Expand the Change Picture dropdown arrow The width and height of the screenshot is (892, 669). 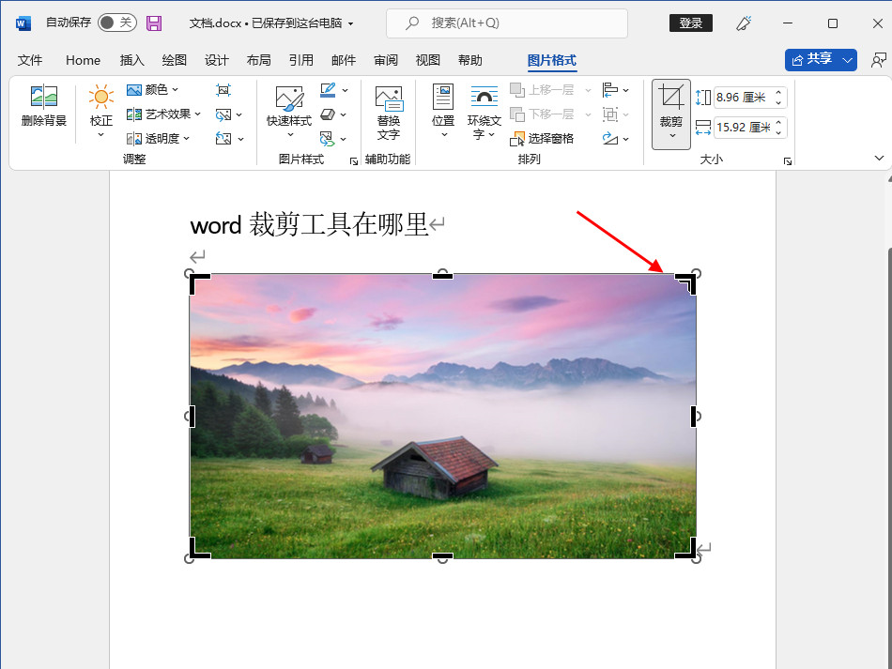pos(238,114)
